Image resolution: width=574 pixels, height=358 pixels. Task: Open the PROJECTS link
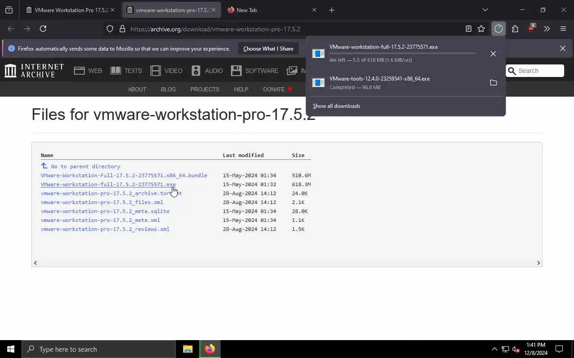(204, 89)
